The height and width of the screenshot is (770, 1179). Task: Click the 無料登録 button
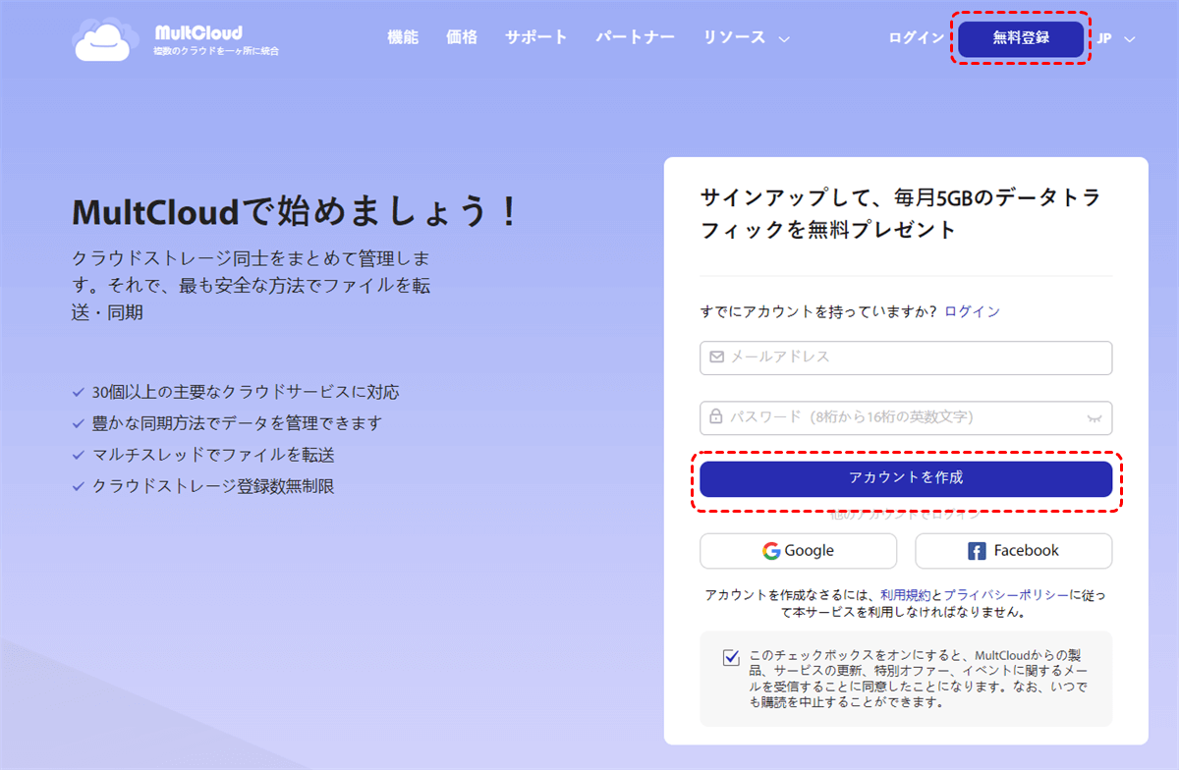click(x=1021, y=38)
